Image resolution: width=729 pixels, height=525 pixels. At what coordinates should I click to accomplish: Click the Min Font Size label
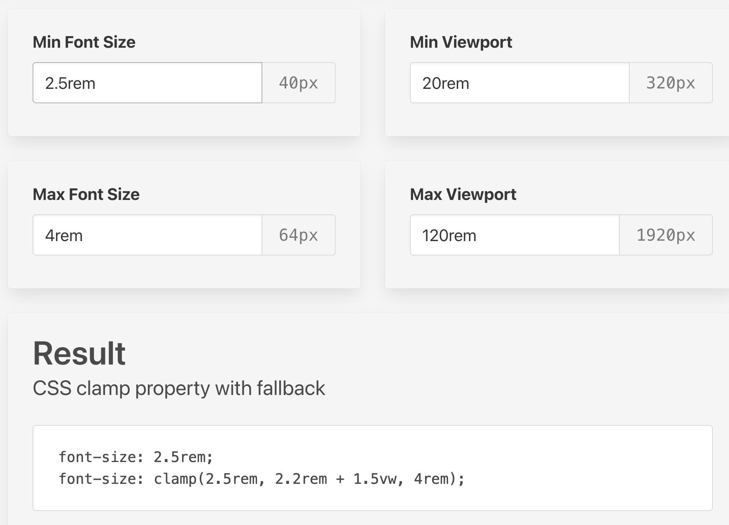[84, 42]
